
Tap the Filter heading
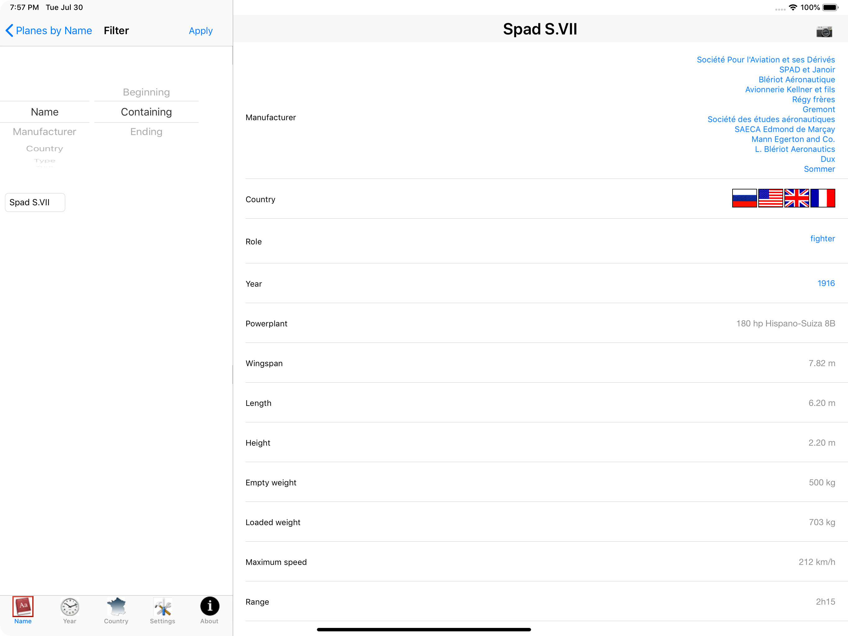coord(116,31)
